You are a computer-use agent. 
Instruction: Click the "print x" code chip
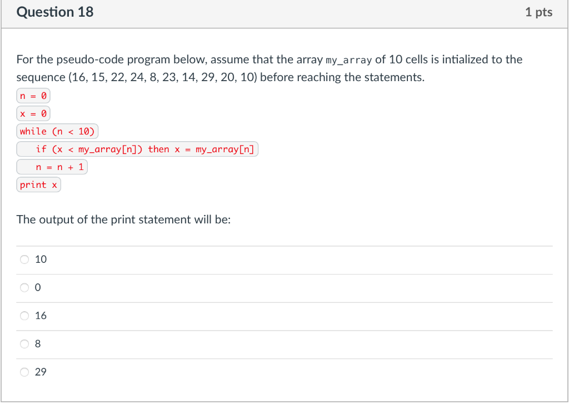(38, 184)
